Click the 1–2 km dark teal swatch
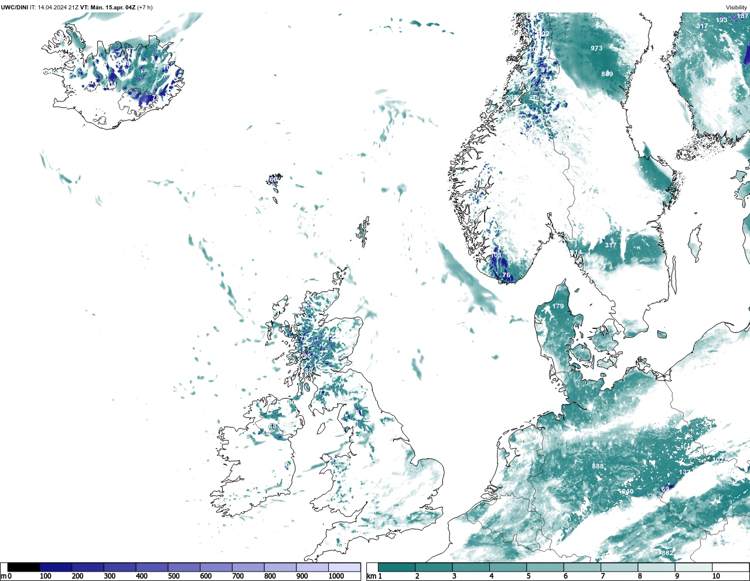 pos(397,567)
